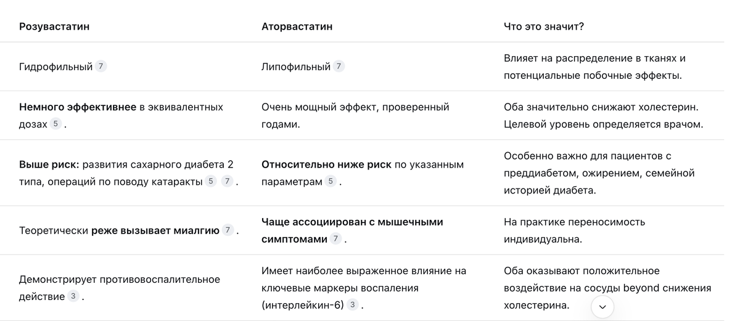
Task: Click the bold text 'Чаще ассоциирован с мышечными'
Action: (x=352, y=222)
